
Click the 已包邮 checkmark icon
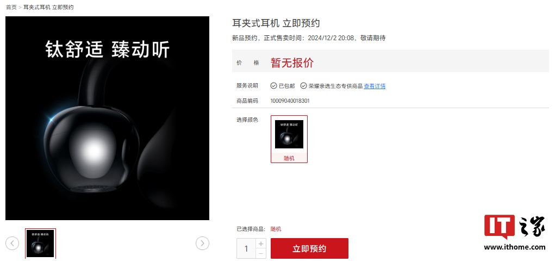273,86
